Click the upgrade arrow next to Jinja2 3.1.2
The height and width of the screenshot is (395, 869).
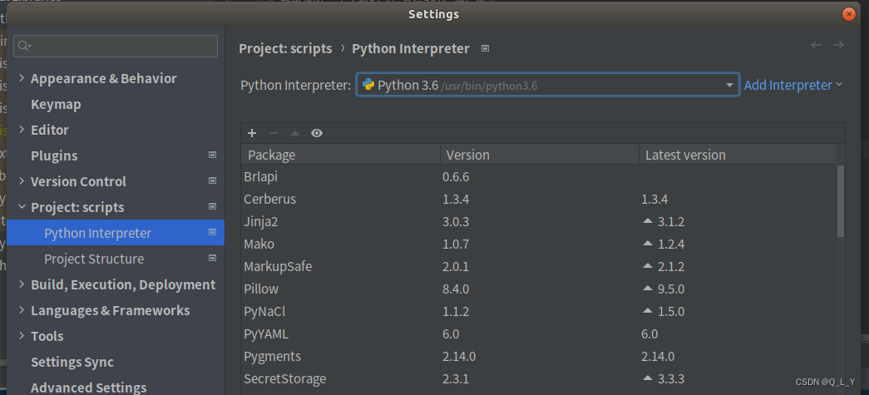pos(648,221)
